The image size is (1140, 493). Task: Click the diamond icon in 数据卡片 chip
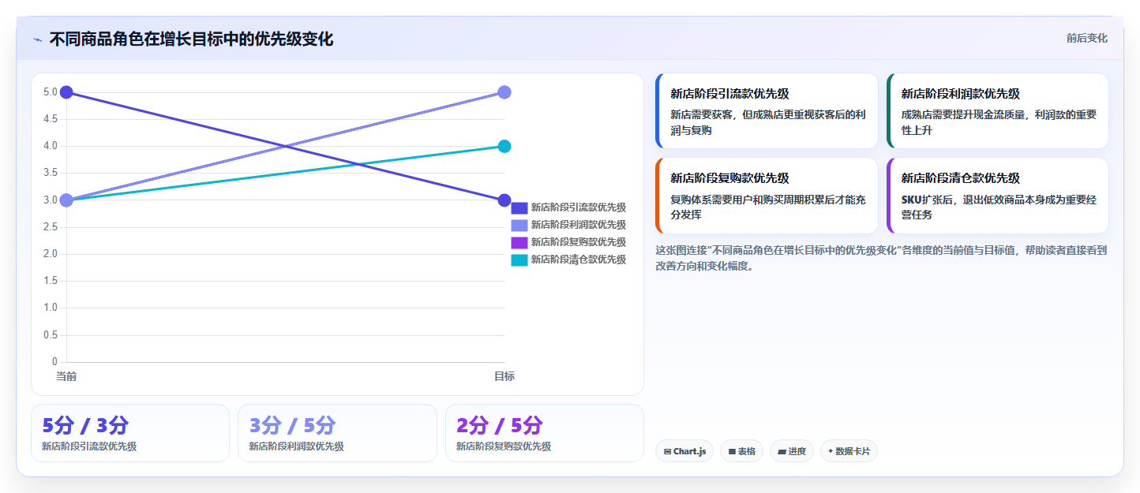[x=831, y=452]
